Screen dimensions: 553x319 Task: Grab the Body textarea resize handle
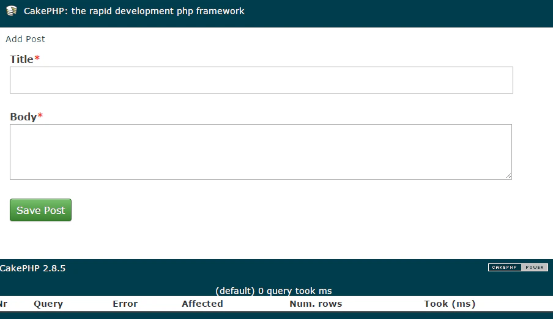[x=508, y=176]
